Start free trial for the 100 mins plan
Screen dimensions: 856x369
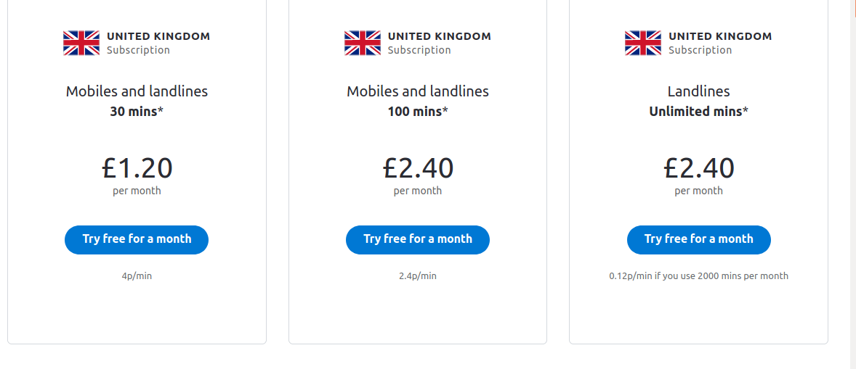pyautogui.click(x=418, y=239)
